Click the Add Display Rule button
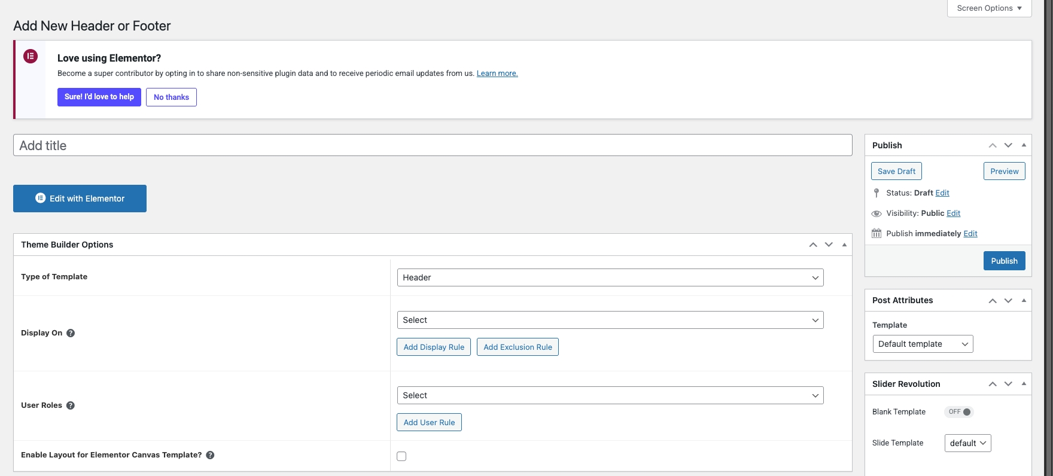Viewport: 1053px width, 476px height. click(x=434, y=347)
